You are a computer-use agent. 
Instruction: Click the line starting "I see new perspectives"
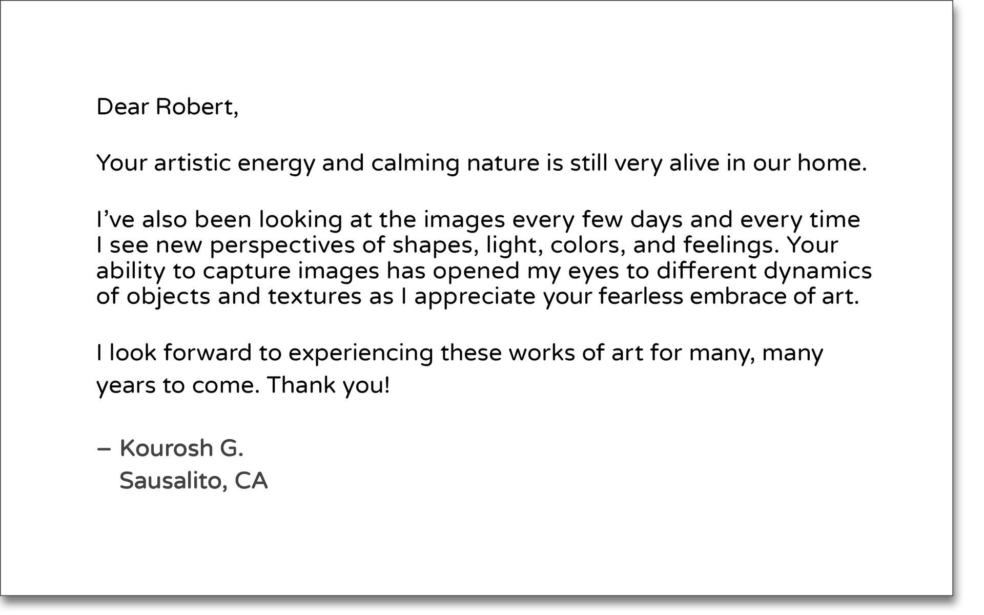click(466, 245)
